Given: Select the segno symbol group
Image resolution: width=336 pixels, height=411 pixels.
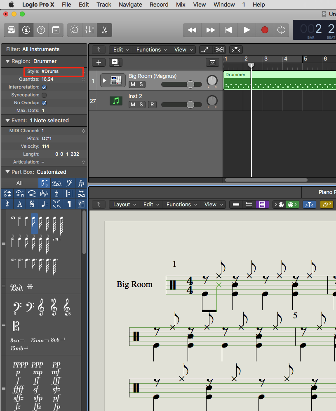Looking at the screenshot, I should pyautogui.click(x=32, y=204).
